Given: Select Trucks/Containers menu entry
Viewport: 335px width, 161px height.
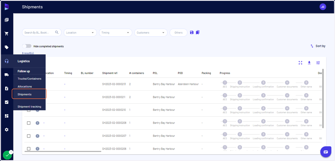Looking at the screenshot, I should click(29, 79).
